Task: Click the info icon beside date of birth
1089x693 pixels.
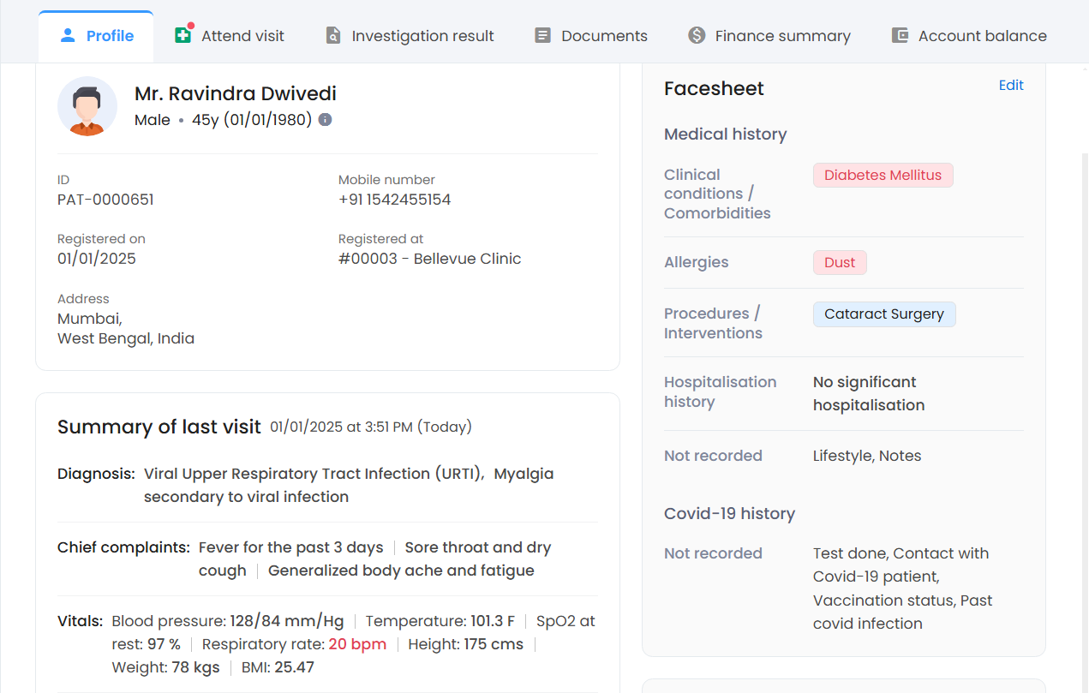Action: coord(325,120)
